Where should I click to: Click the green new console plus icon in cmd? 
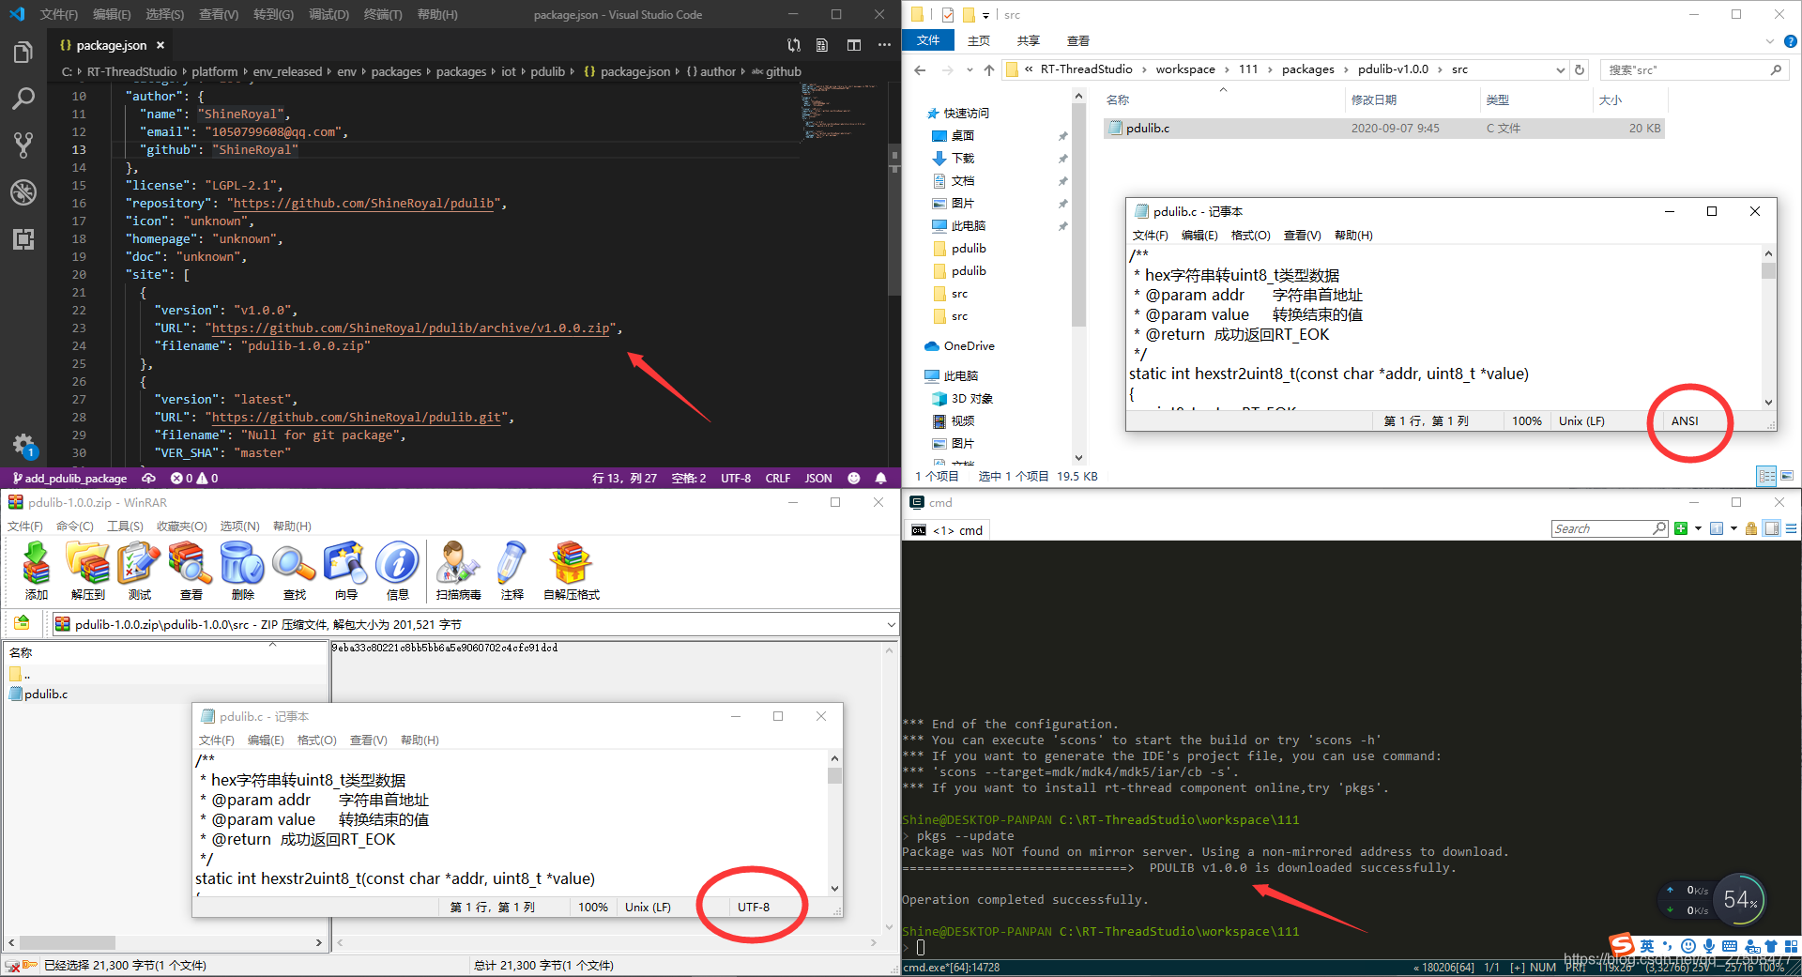point(1681,528)
